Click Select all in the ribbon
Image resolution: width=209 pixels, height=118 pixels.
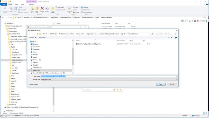tap(85, 8)
